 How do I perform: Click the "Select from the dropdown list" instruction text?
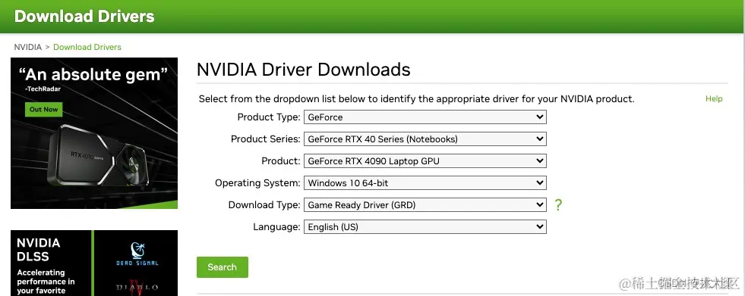pyautogui.click(x=416, y=99)
